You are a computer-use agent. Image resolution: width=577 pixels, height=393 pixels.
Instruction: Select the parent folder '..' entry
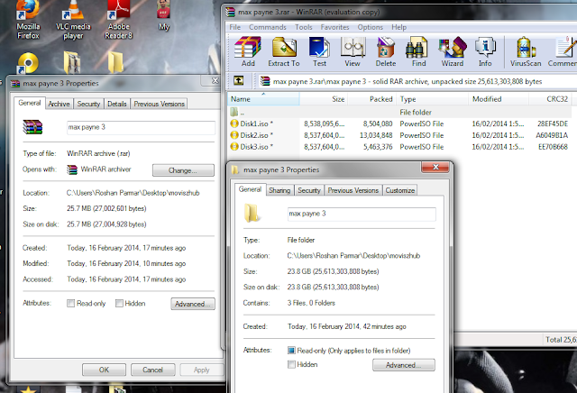pyautogui.click(x=401, y=112)
